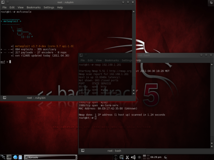Click the msfconsole scrollbar up arrow
Screen dimensions: 214x160
[x=134, y=12]
